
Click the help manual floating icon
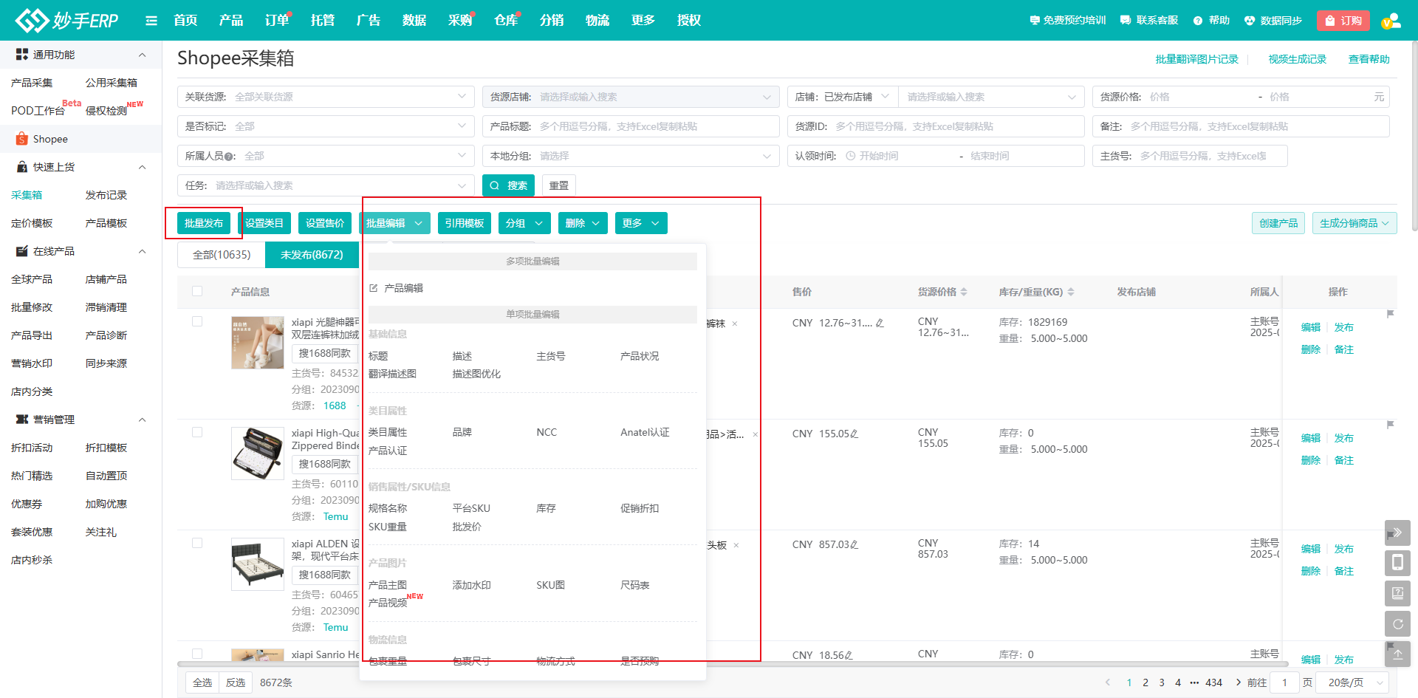(1397, 593)
